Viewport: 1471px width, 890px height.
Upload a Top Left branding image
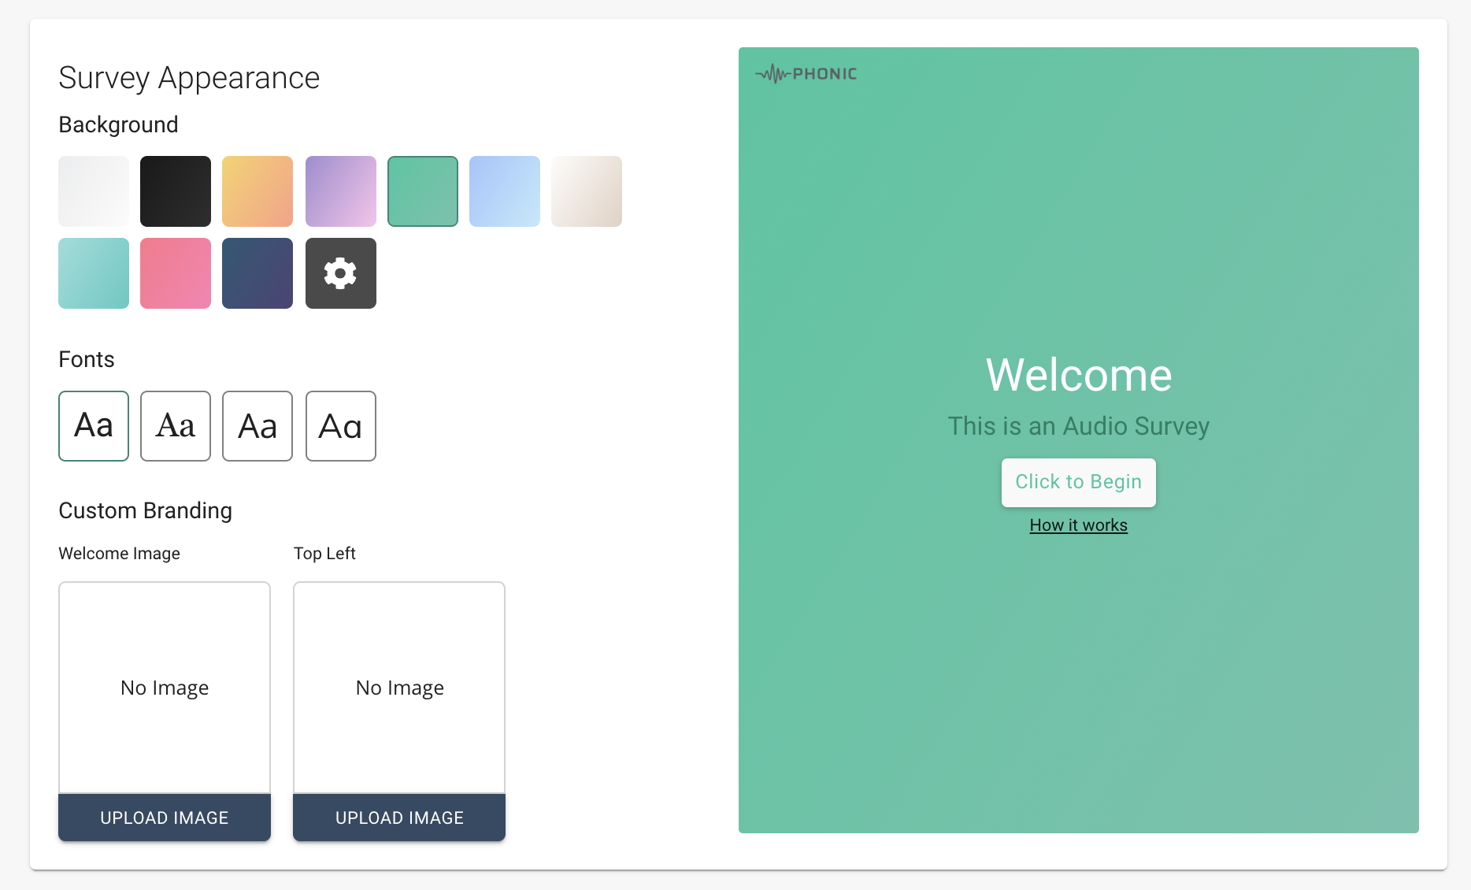coord(398,817)
